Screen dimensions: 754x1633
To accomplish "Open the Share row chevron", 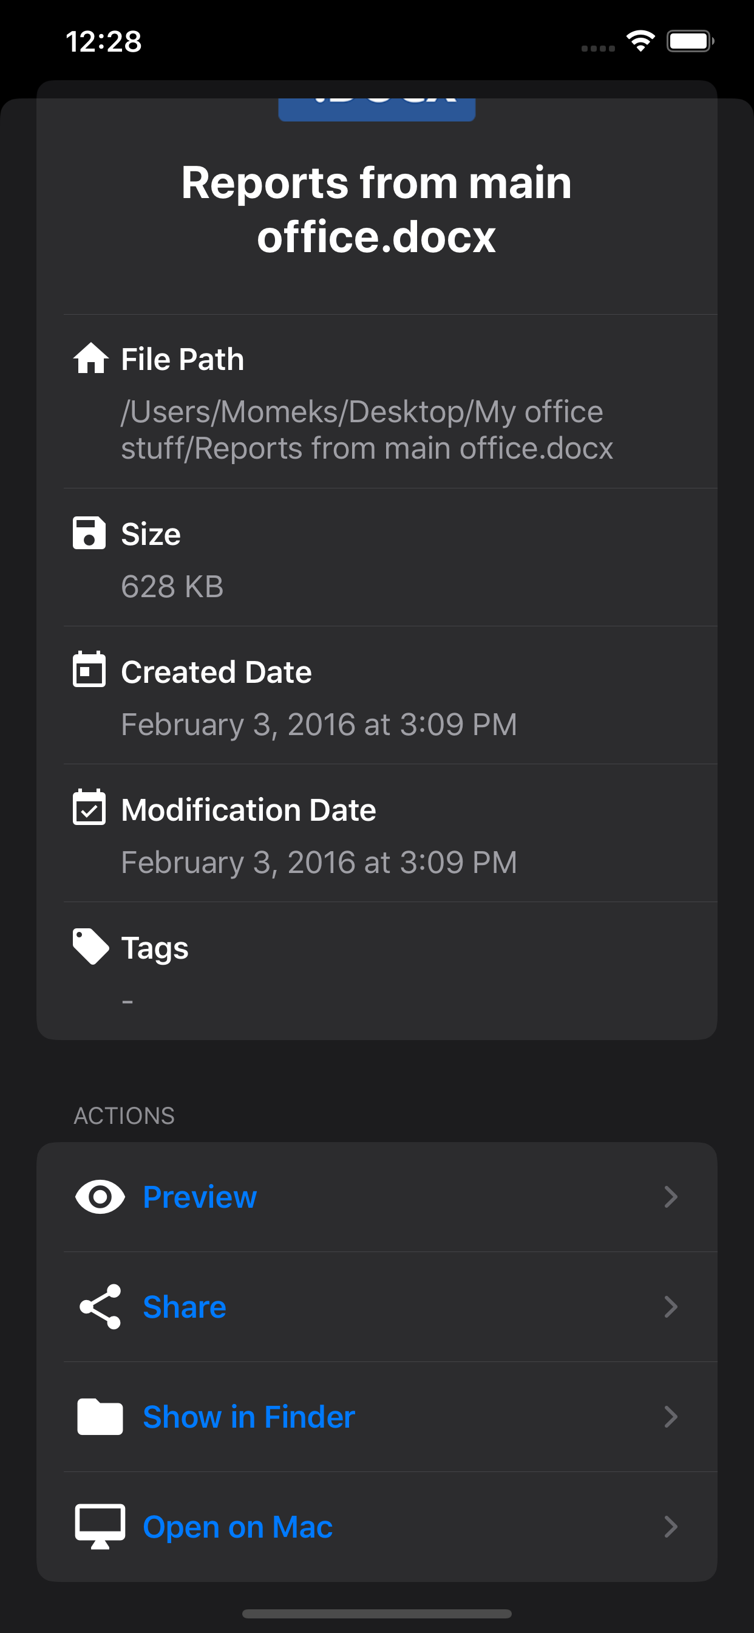I will click(671, 1307).
